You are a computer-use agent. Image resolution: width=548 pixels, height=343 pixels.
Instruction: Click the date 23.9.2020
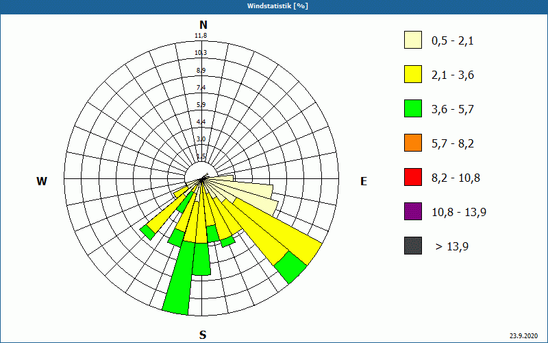[x=523, y=336]
